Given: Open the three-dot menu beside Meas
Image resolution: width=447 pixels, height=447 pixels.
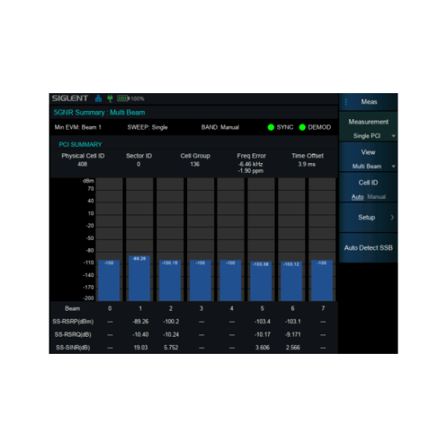Looking at the screenshot, I should click(x=346, y=101).
